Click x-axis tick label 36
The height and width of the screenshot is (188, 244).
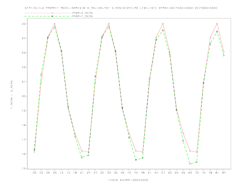[116, 173]
